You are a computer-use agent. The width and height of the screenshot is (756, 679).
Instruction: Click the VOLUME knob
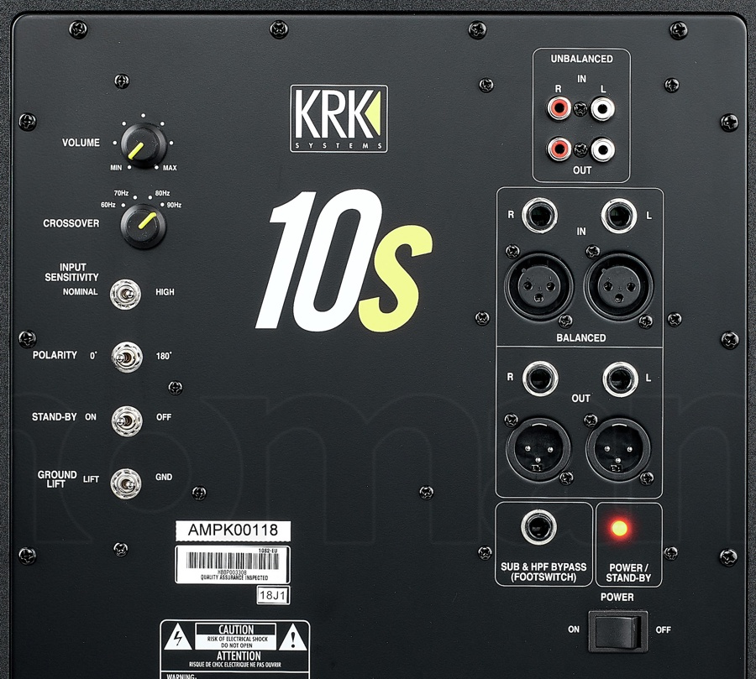tap(143, 145)
